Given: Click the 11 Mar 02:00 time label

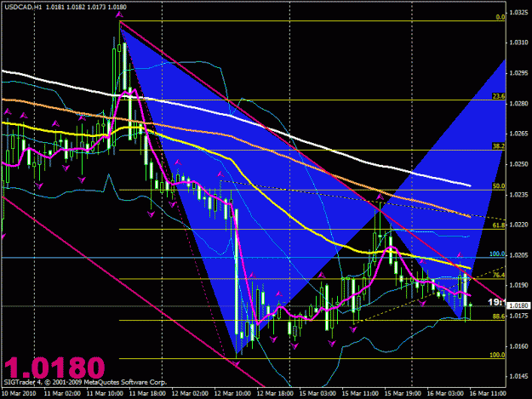Looking at the screenshot, I should click(62, 394).
